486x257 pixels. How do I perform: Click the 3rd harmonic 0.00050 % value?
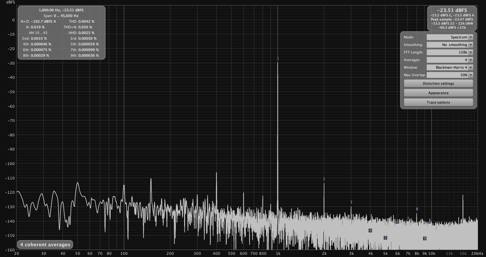(x=87, y=38)
